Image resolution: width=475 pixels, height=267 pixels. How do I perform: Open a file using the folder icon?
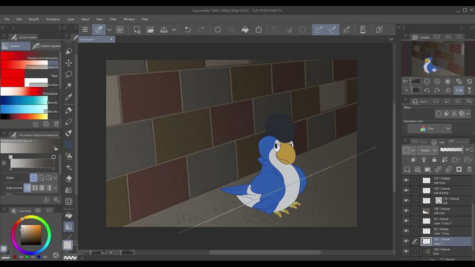click(150, 30)
